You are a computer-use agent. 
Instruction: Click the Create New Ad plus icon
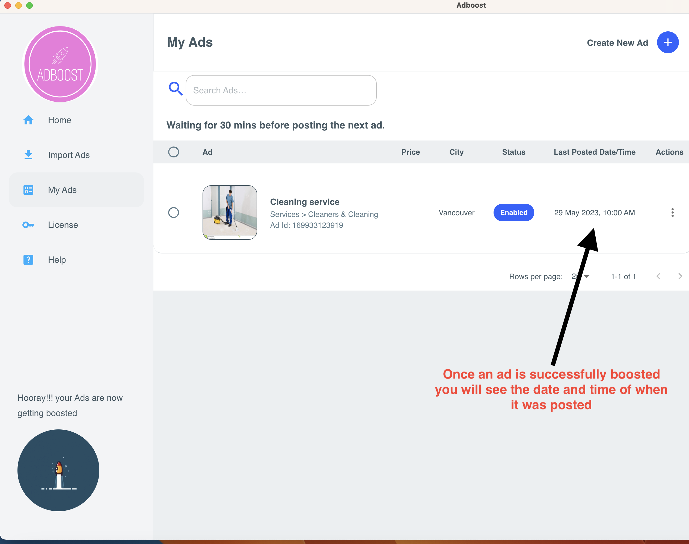[668, 43]
